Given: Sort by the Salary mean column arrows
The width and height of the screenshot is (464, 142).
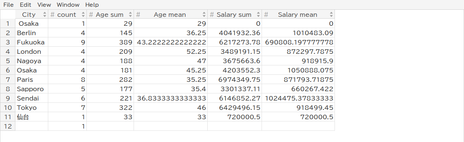Looking at the screenshot, I should [331, 15].
